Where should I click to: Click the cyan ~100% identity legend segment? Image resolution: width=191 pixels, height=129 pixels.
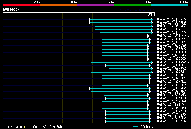click(170, 5)
